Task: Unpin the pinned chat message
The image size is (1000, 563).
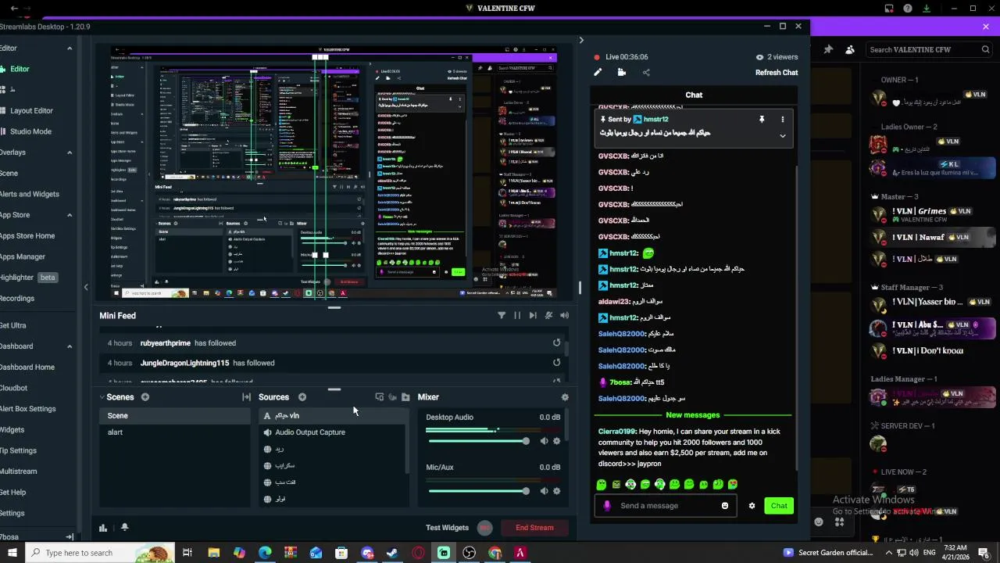Action: point(762,120)
